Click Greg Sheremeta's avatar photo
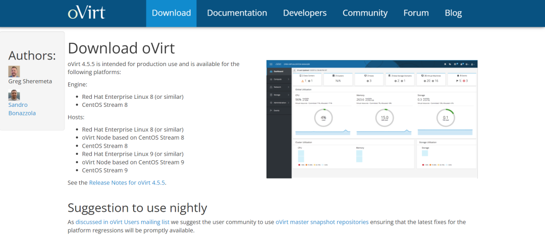Image resolution: width=545 pixels, height=243 pixels. tap(14, 72)
